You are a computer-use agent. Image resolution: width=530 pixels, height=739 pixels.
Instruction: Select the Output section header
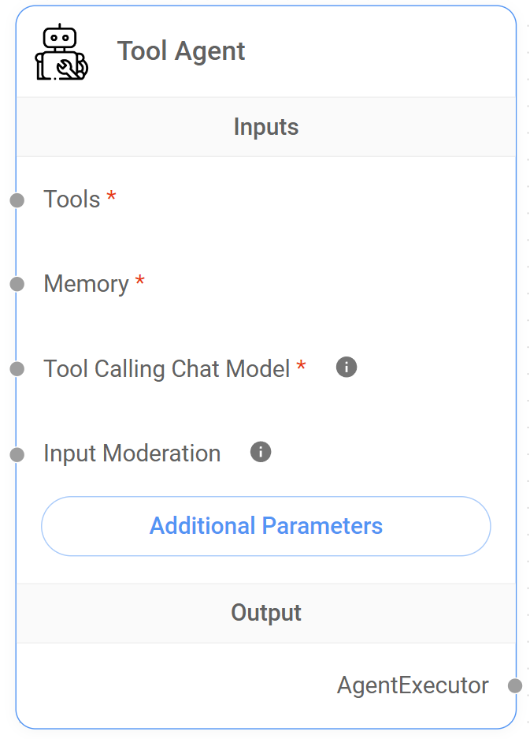[265, 612]
